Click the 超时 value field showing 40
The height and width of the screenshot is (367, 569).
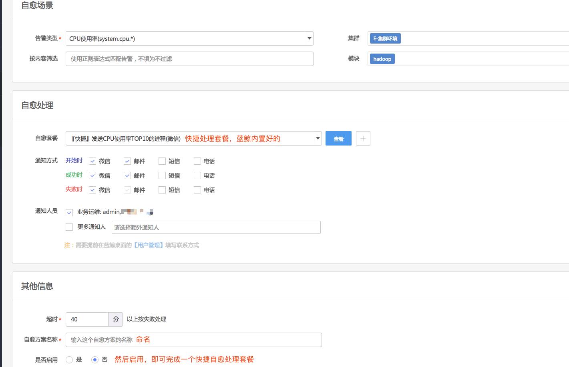pyautogui.click(x=87, y=319)
